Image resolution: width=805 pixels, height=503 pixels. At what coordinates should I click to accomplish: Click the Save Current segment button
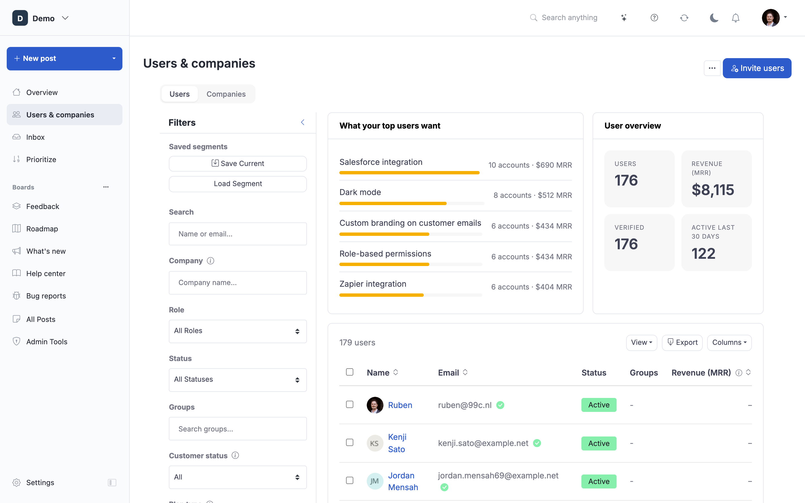click(x=238, y=164)
